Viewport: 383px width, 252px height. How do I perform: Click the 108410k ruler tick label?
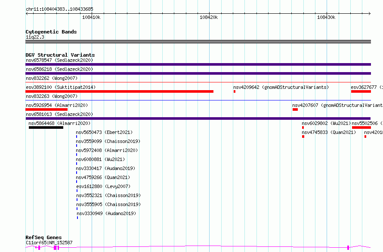[x=91, y=17]
